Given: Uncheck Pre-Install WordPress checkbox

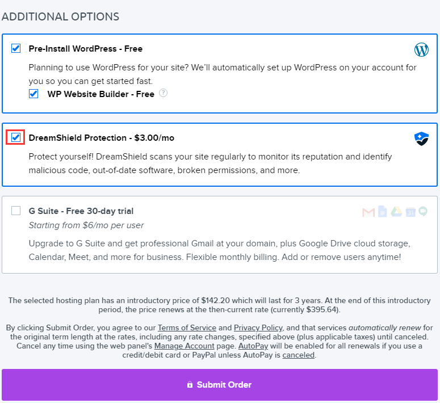Looking at the screenshot, I should click(x=16, y=48).
